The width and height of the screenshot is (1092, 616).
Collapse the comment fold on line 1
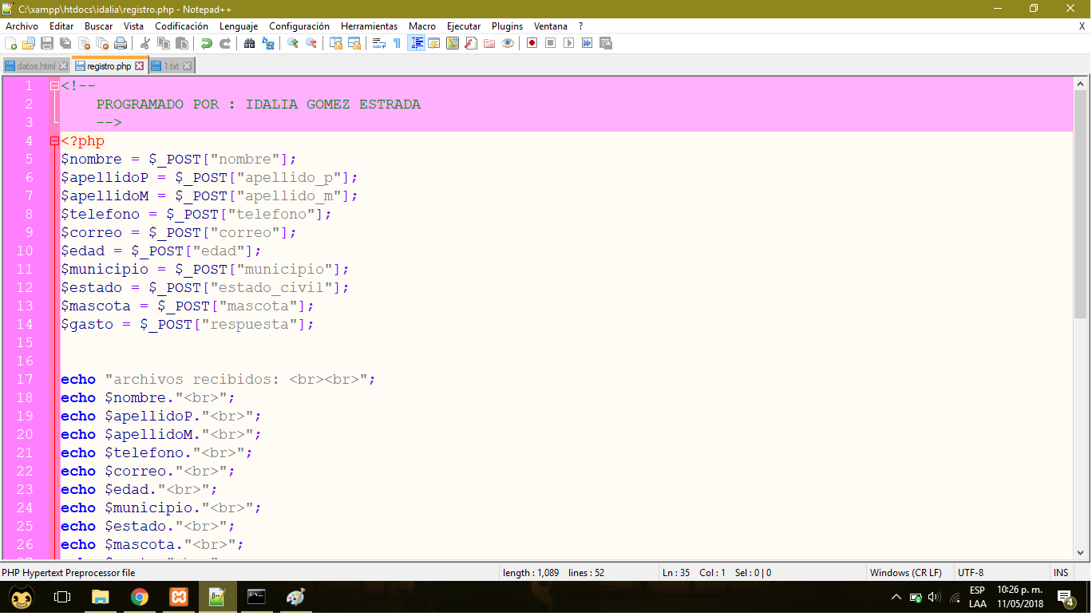point(54,85)
